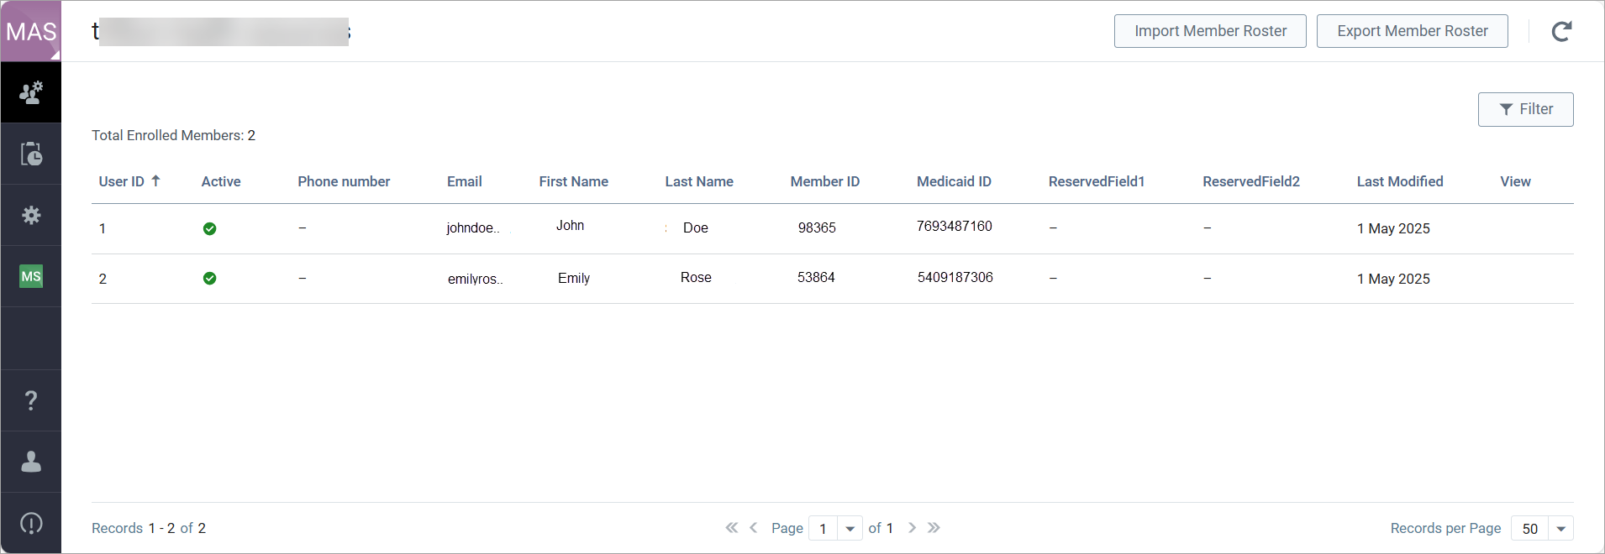Click Import Member Roster button

(x=1210, y=31)
